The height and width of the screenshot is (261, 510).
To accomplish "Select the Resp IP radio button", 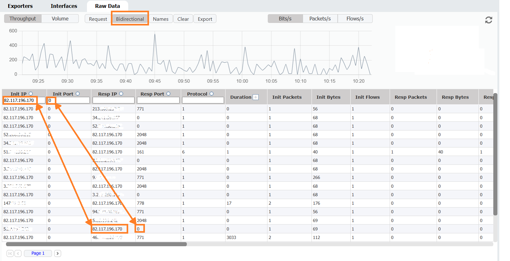I will [x=121, y=94].
